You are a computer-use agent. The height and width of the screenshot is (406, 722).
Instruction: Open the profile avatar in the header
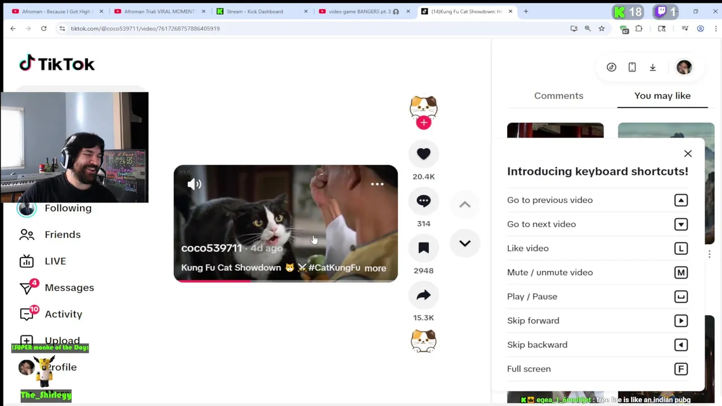[684, 67]
